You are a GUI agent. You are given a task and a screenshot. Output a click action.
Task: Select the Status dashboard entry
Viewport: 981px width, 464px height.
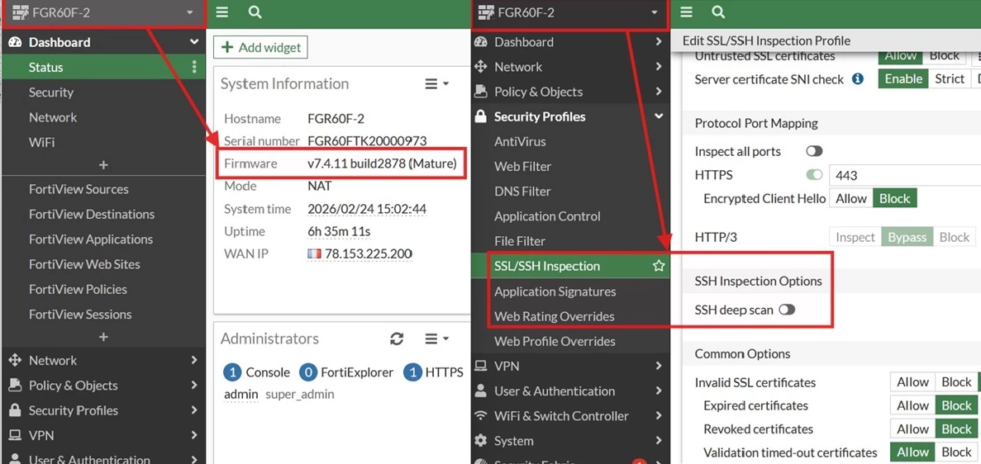pyautogui.click(x=103, y=67)
